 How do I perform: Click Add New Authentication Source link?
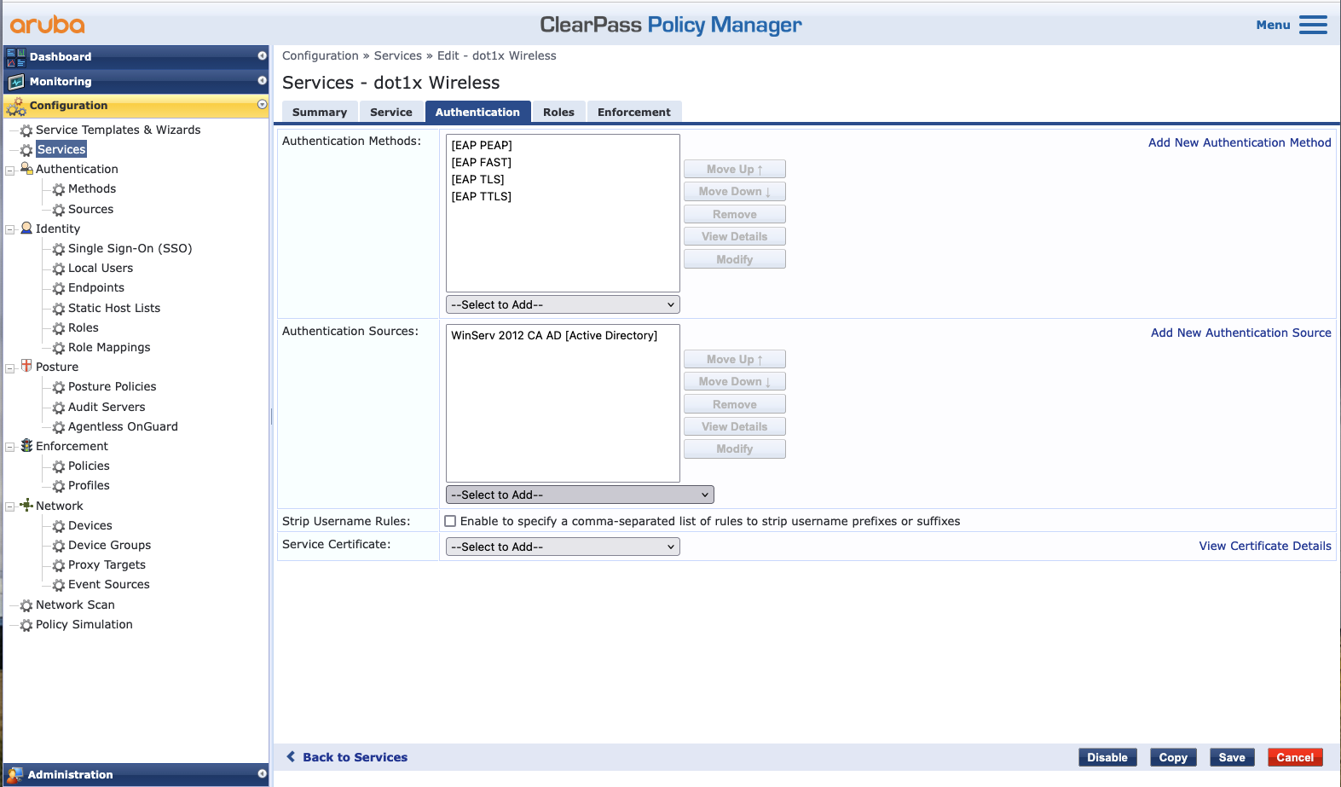pyautogui.click(x=1241, y=333)
